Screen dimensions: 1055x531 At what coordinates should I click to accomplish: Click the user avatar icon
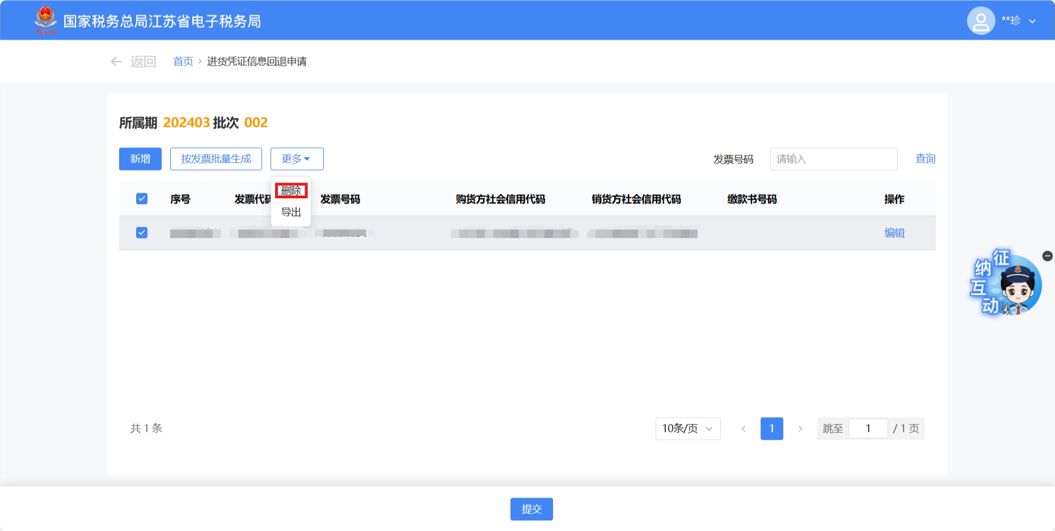981,21
